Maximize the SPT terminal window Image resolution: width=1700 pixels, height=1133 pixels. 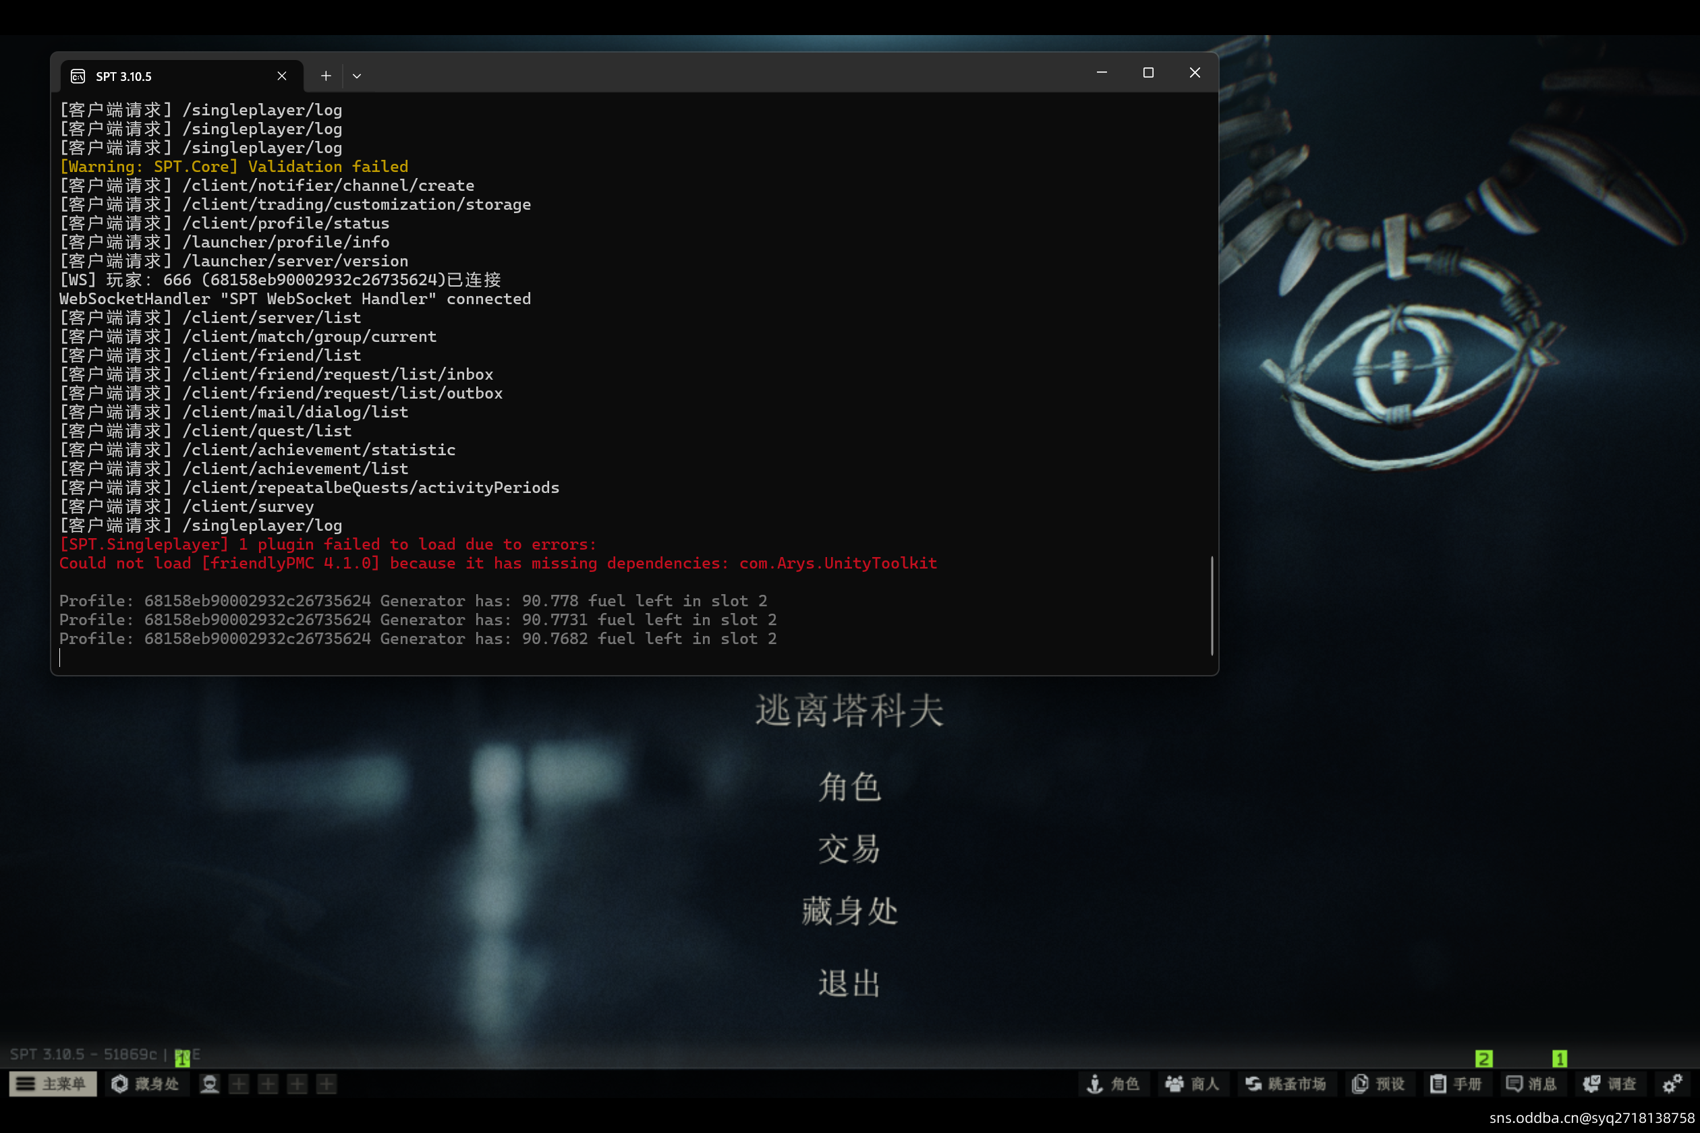[1147, 73]
